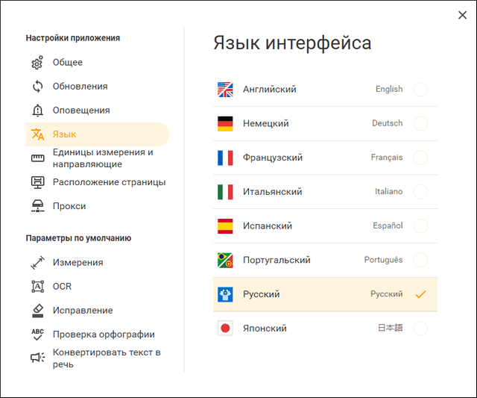Select the Deutsch radio button
The image size is (477, 398).
420,124
